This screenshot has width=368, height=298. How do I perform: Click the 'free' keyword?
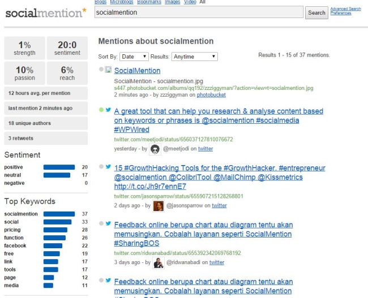click(x=8, y=253)
